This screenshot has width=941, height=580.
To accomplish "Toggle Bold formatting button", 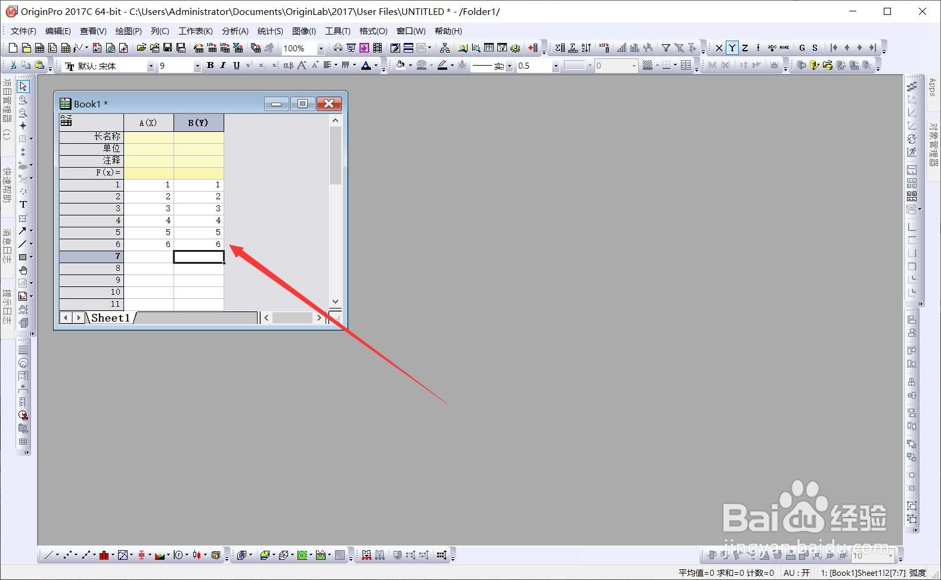I will coord(210,66).
